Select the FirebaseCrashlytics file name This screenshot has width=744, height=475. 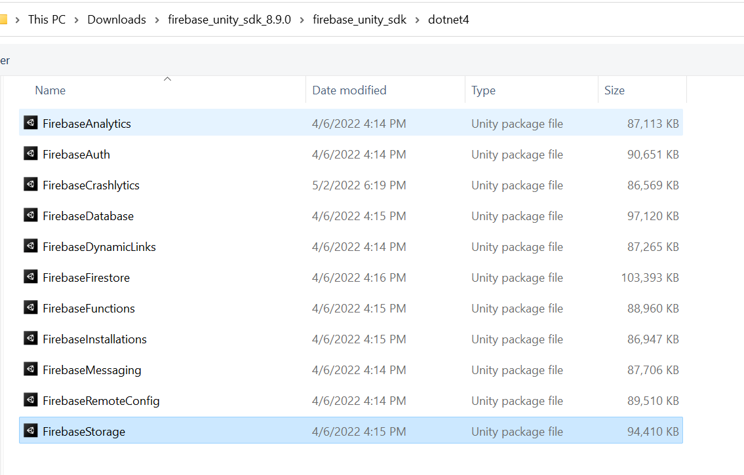coord(91,185)
